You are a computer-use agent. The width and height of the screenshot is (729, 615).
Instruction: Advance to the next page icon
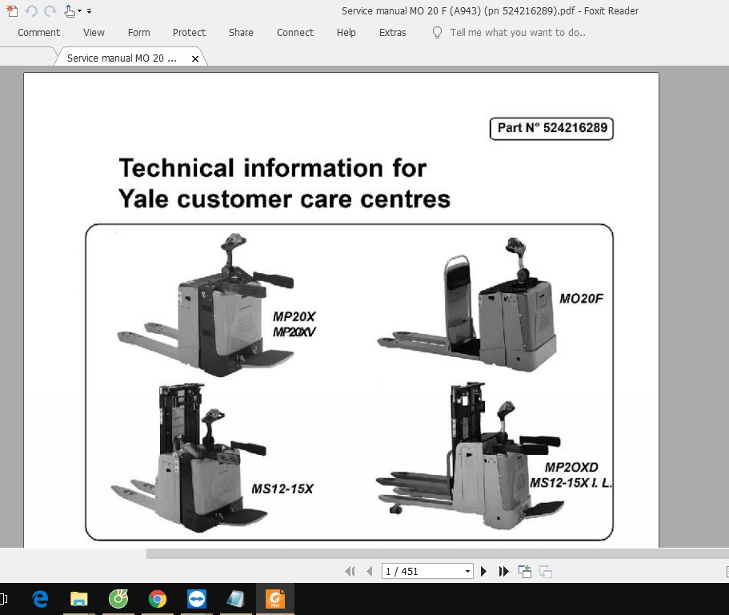(483, 571)
